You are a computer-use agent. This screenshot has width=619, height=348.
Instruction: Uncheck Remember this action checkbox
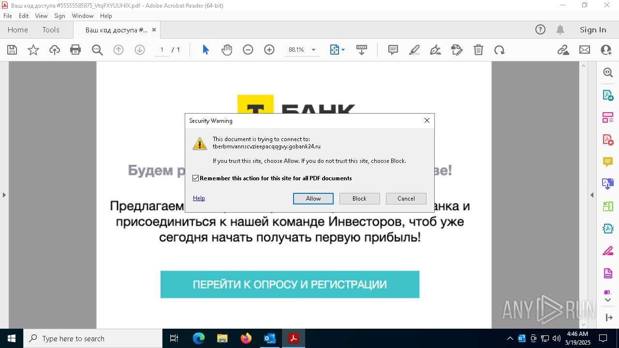pos(195,178)
